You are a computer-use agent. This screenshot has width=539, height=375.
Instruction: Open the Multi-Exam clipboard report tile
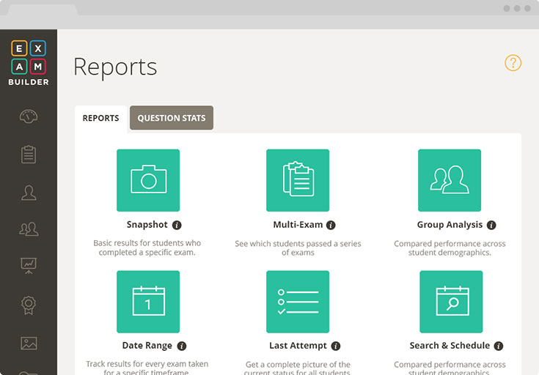coord(298,180)
